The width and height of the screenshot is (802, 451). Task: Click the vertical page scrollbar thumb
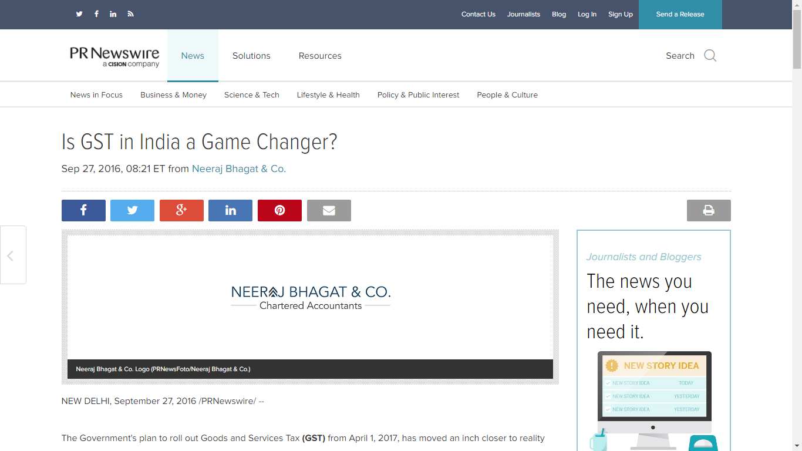(x=797, y=39)
